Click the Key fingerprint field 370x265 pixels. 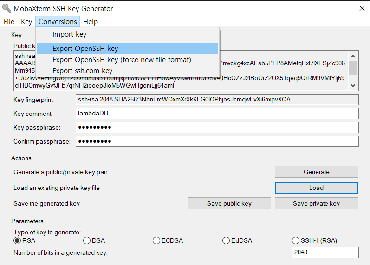pos(217,100)
